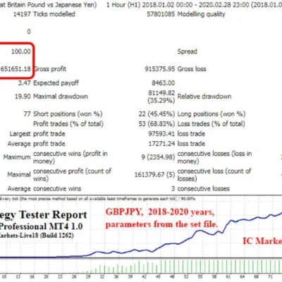
Task: Select the Spread label
Action: pos(188,51)
